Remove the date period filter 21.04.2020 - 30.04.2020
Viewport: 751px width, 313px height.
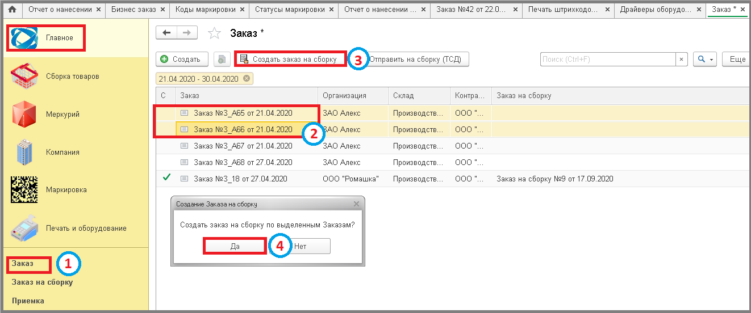[246, 79]
